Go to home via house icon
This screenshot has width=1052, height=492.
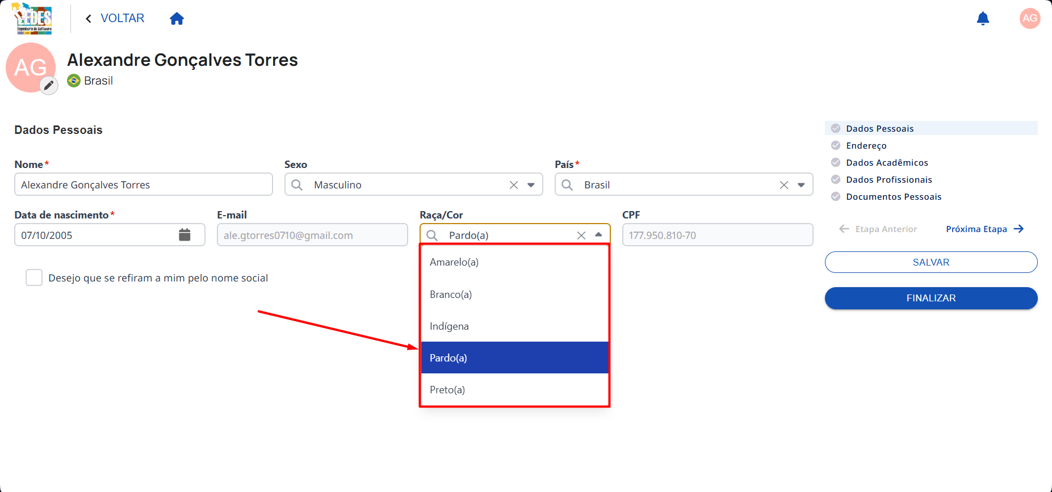(x=177, y=19)
